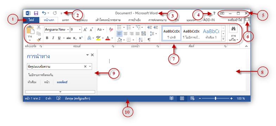Click the Redo/Repeat arrow icon

[55, 13]
